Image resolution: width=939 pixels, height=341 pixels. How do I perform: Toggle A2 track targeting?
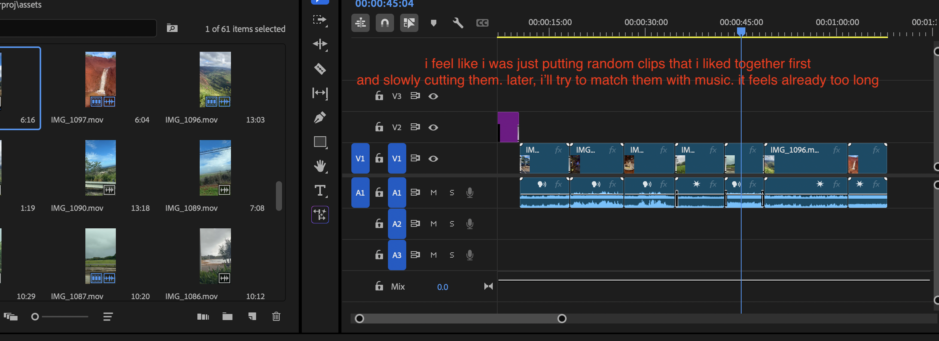point(397,224)
